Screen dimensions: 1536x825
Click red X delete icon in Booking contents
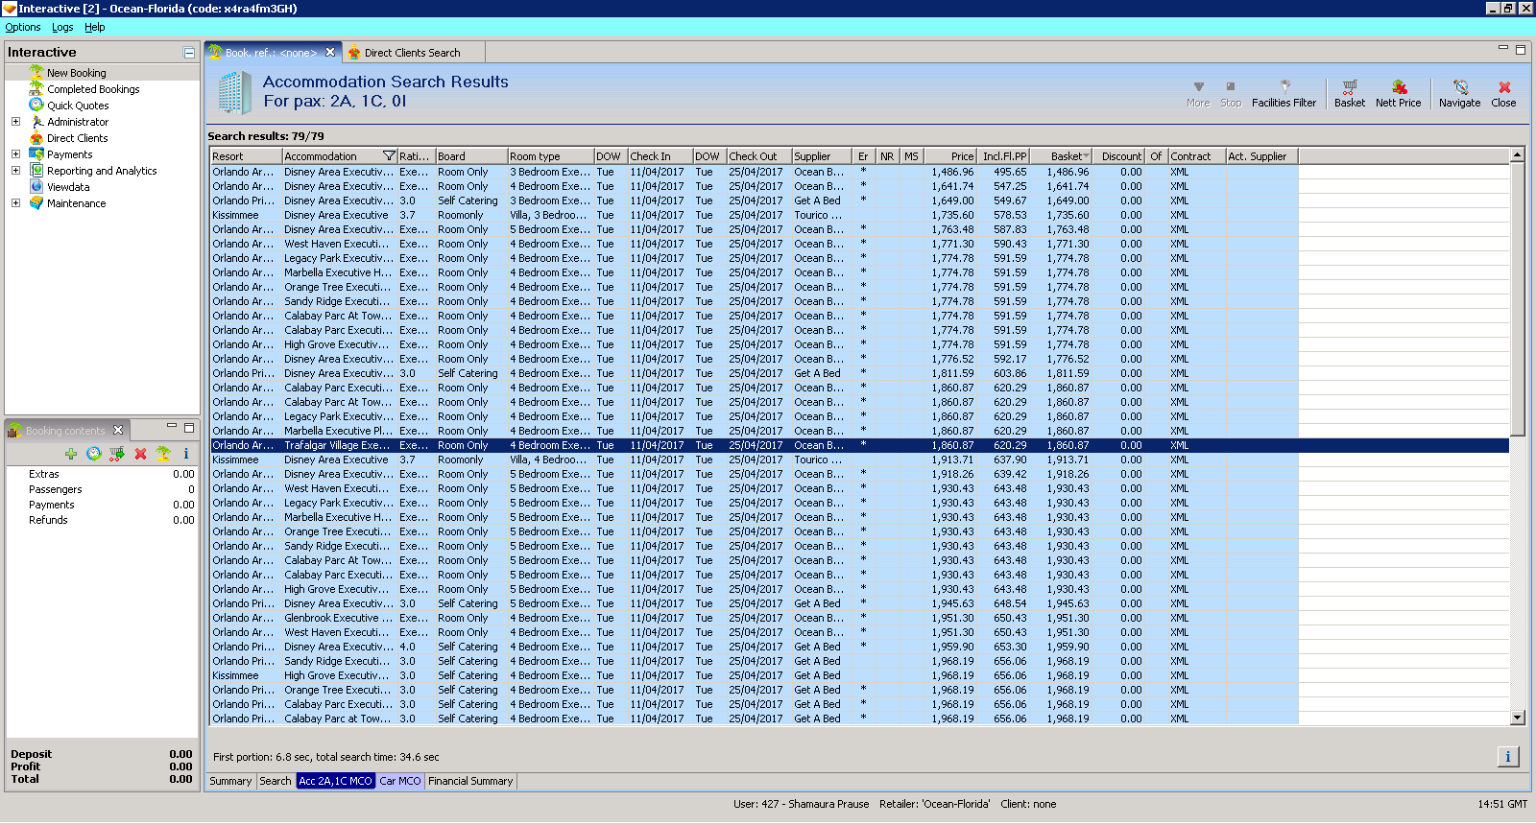pyautogui.click(x=140, y=454)
